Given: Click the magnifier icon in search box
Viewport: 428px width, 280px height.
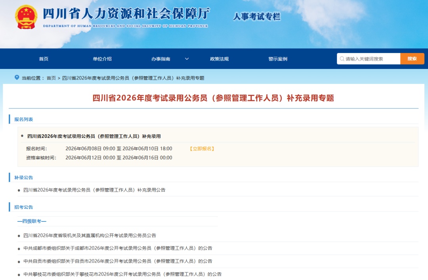Looking at the screenshot, I should [x=342, y=59].
